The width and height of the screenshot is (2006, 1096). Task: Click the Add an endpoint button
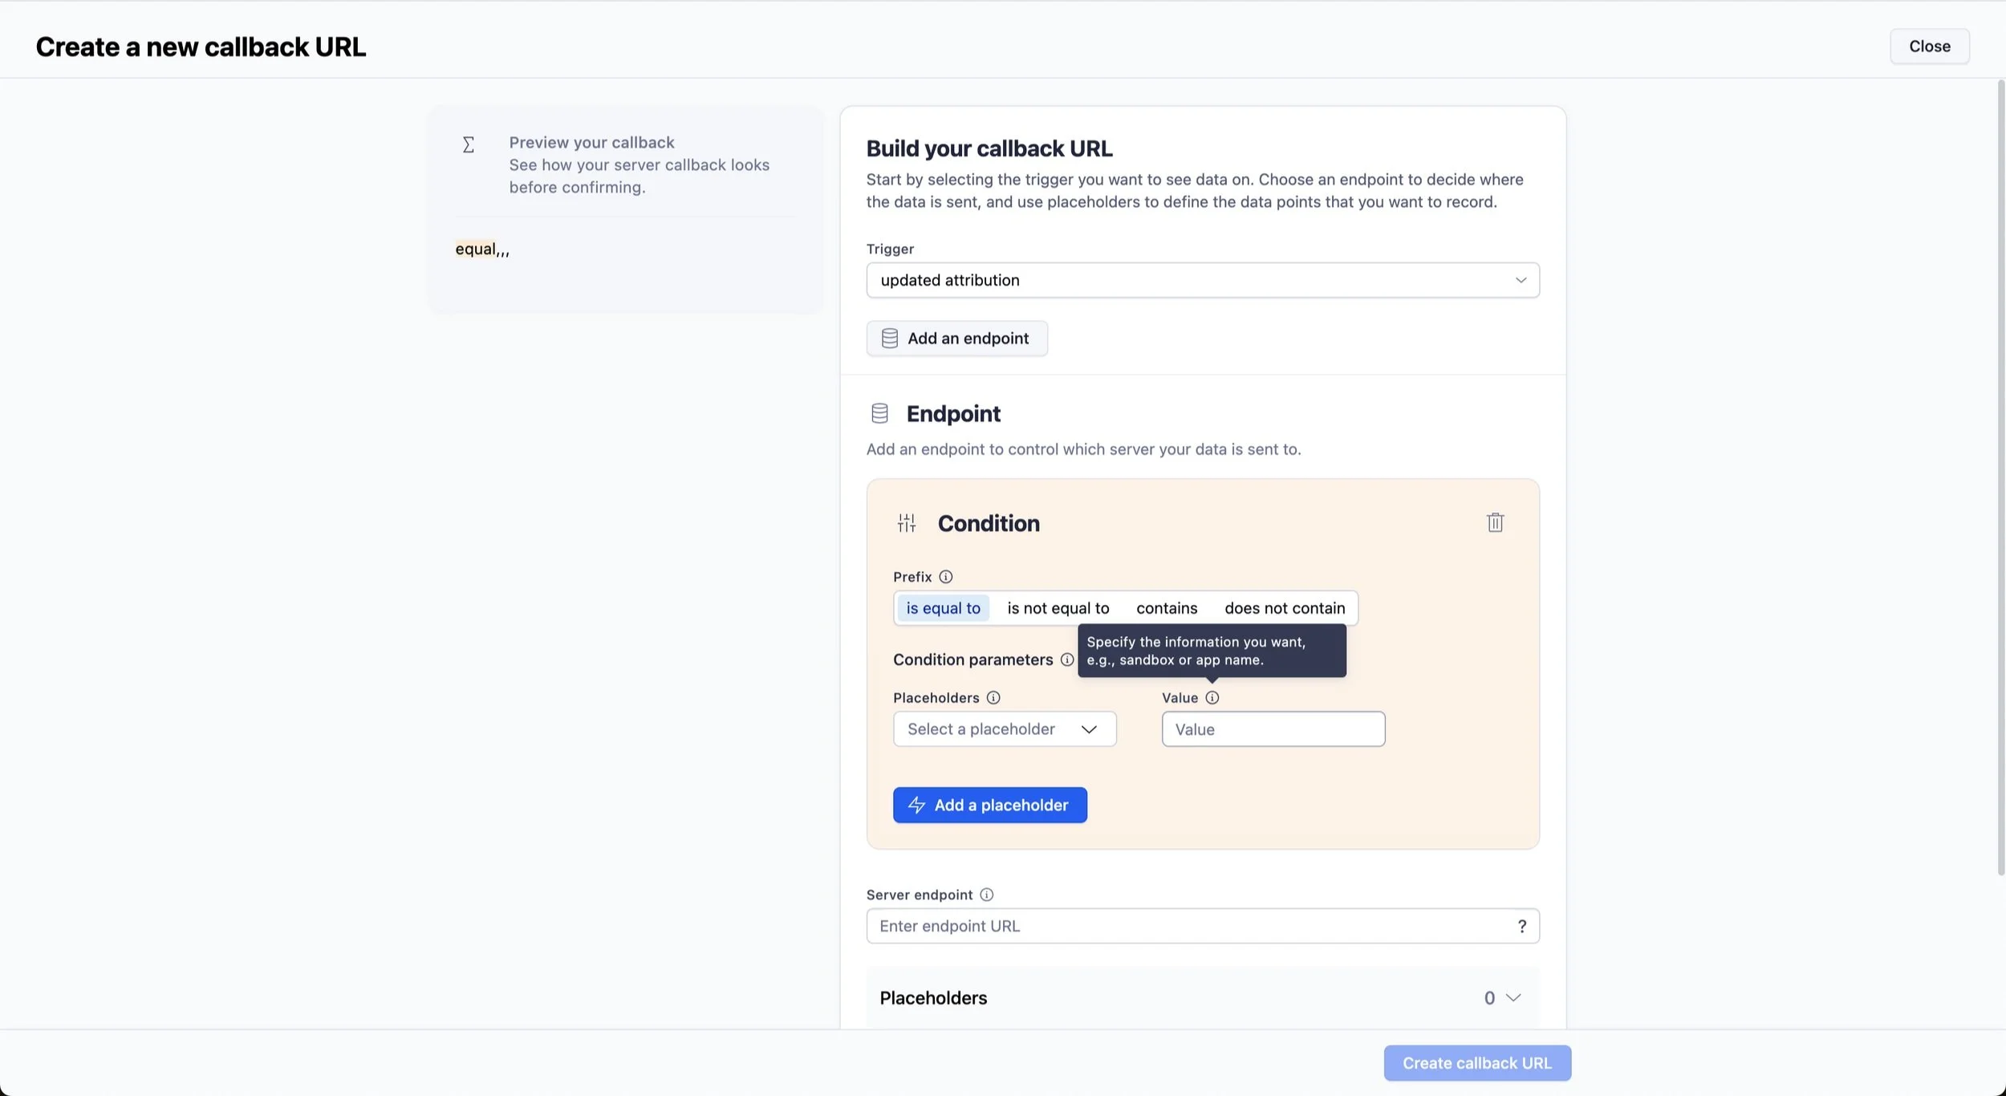click(x=956, y=338)
